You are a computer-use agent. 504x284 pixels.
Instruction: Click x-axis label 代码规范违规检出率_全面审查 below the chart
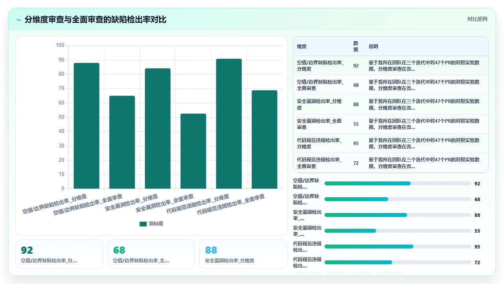(x=230, y=204)
